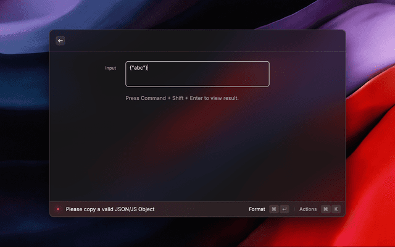Click the divider between Format and Actions
395x247 pixels.
tap(294, 209)
